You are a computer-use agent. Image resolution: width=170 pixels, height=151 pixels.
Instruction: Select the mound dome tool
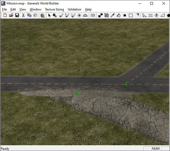pos(85,15)
